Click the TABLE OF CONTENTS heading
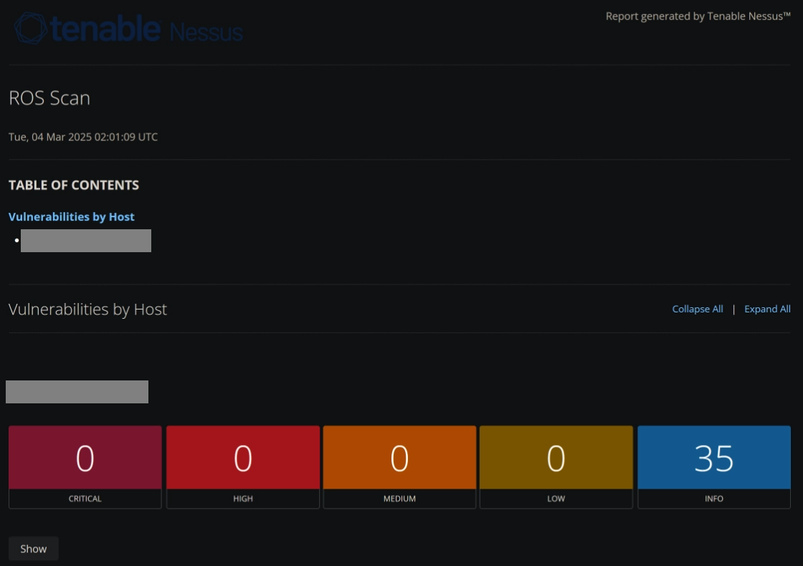Viewport: 803px width, 566px height. click(74, 185)
